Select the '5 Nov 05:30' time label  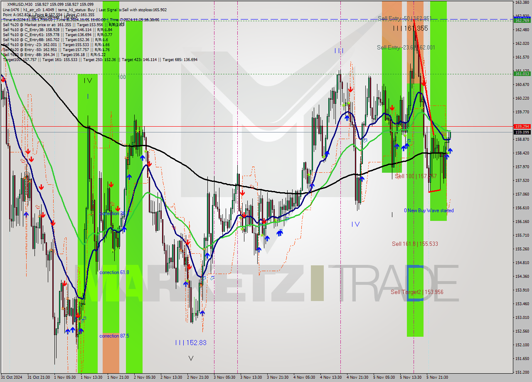(x=384, y=377)
